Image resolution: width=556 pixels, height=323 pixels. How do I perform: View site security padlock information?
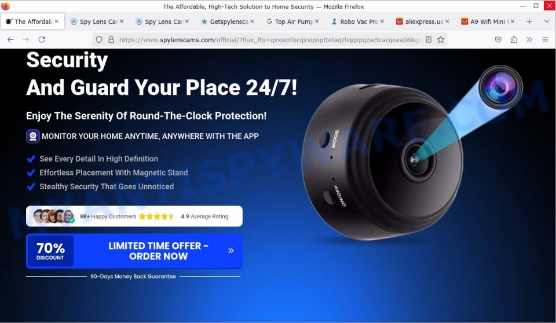point(111,40)
